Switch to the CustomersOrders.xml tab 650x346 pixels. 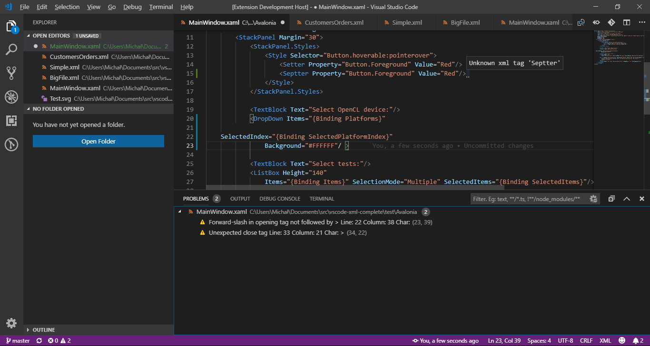click(334, 22)
